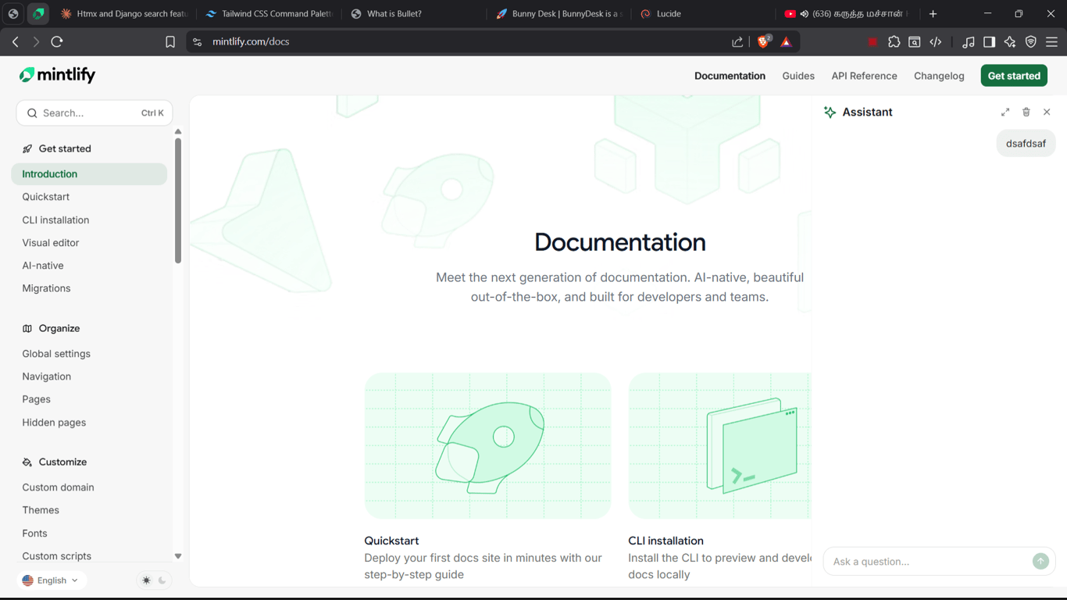Clear the assistant chat with trash icon
Image resolution: width=1067 pixels, height=600 pixels.
1026,112
